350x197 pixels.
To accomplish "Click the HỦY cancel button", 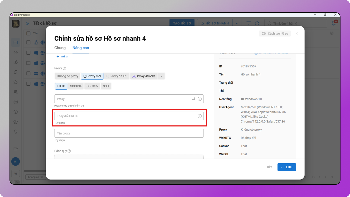I will pyautogui.click(x=269, y=167).
